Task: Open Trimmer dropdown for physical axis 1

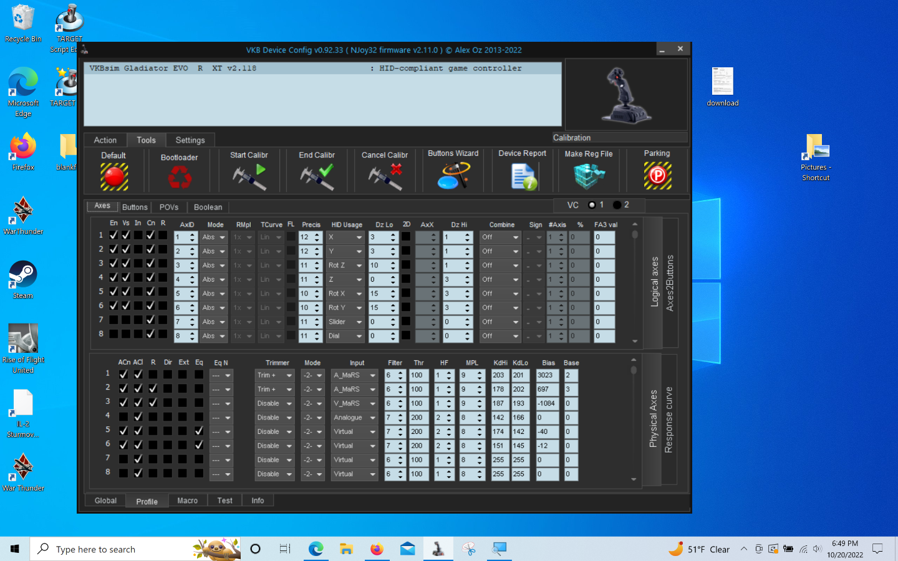Action: pyautogui.click(x=274, y=375)
